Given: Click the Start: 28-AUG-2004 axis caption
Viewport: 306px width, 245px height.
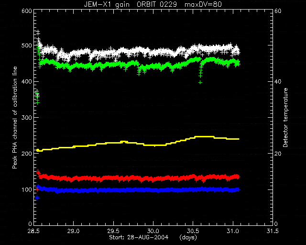Looking at the screenshot, I should (x=139, y=237).
